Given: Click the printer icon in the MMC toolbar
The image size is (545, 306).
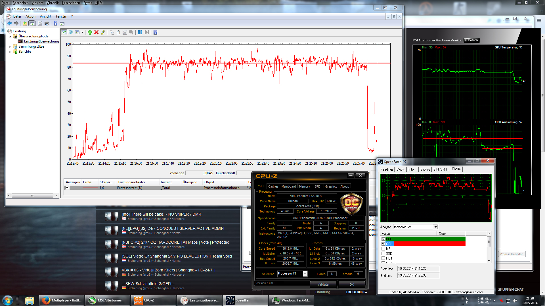Looking at the screenshot, I should click(47, 24).
